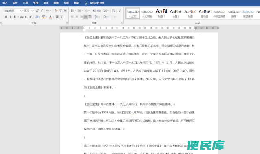Show or hide paragraph marks
Viewport: 260px width, 154px height.
pos(120,11)
